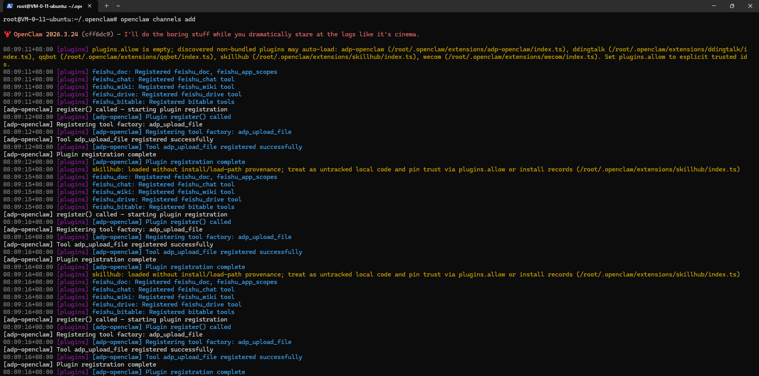759x376 pixels.
Task: Click the 08:09:11 feishu_drive tool line
Action: coord(122,94)
